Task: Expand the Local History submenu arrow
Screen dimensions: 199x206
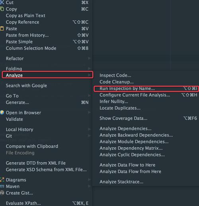Action: pyautogui.click(x=89, y=129)
